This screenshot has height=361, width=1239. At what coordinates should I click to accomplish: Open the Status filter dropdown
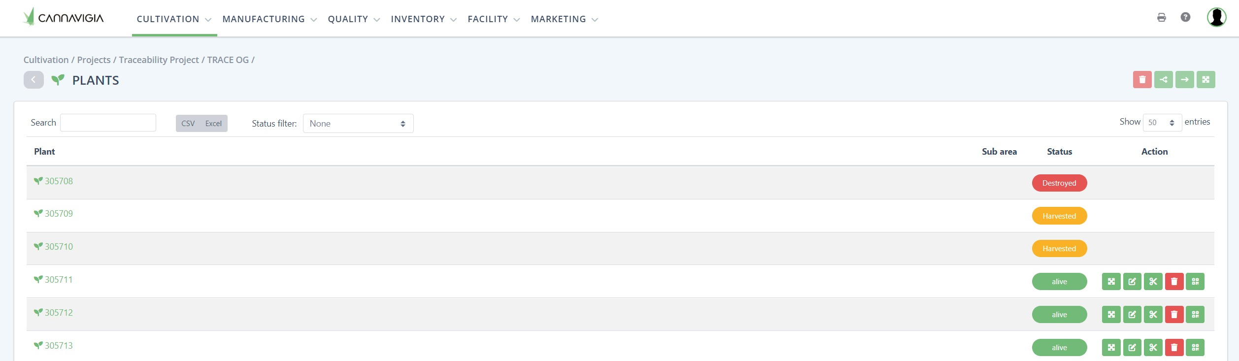pos(358,124)
